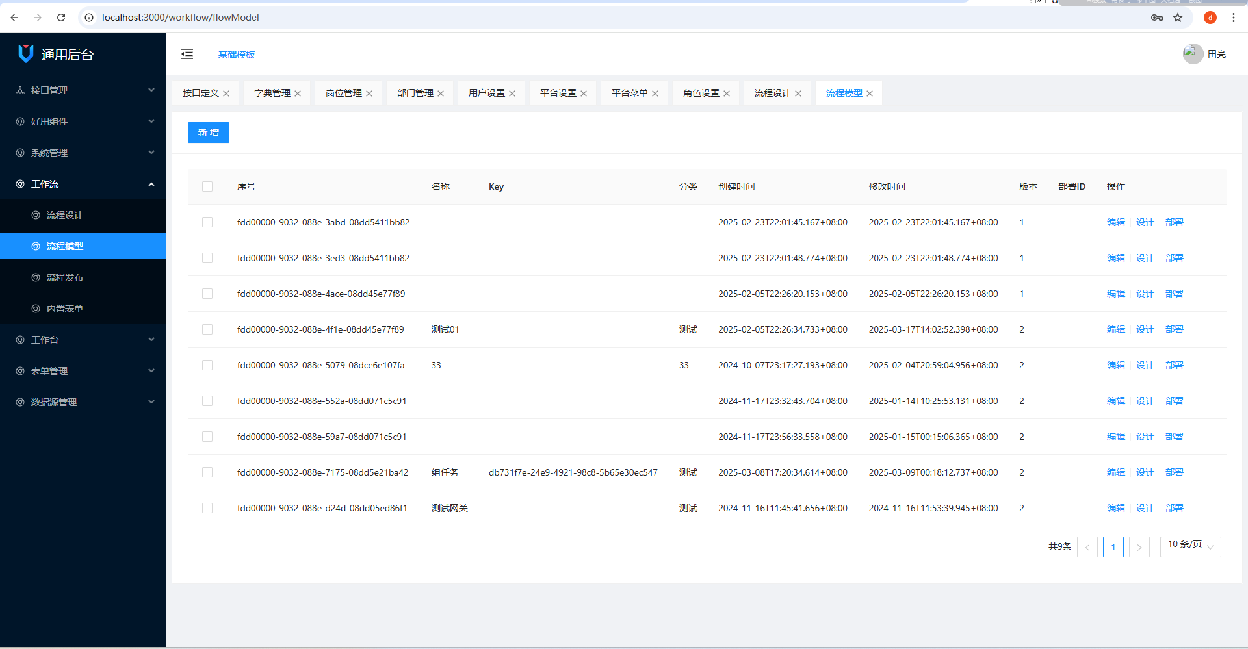Switch to the 基础模板 tab
The image size is (1248, 649).
236,56
